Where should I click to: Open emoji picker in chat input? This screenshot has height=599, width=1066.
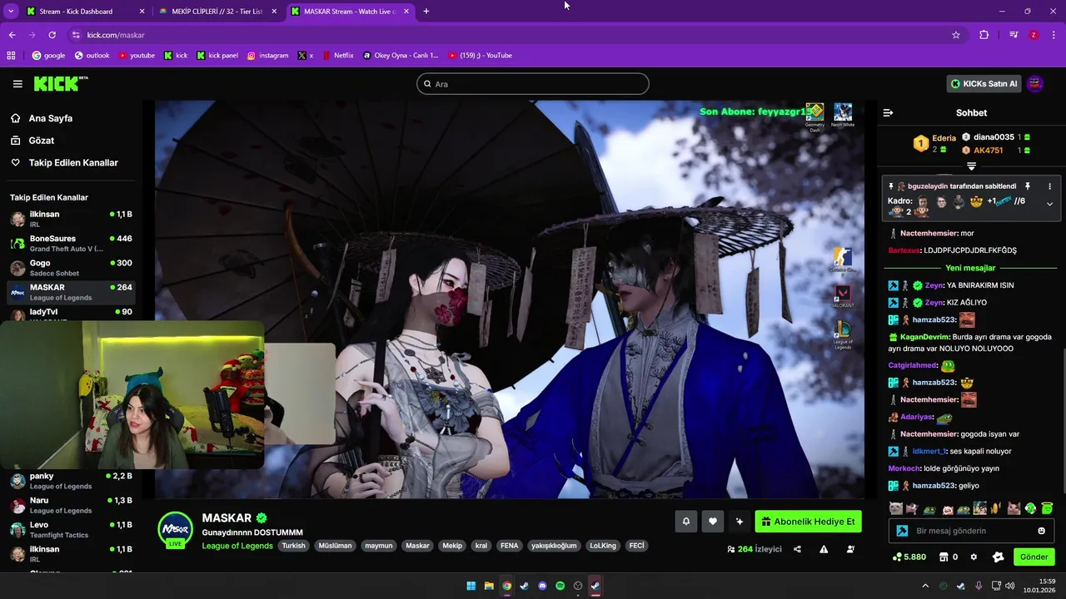[x=1042, y=531]
